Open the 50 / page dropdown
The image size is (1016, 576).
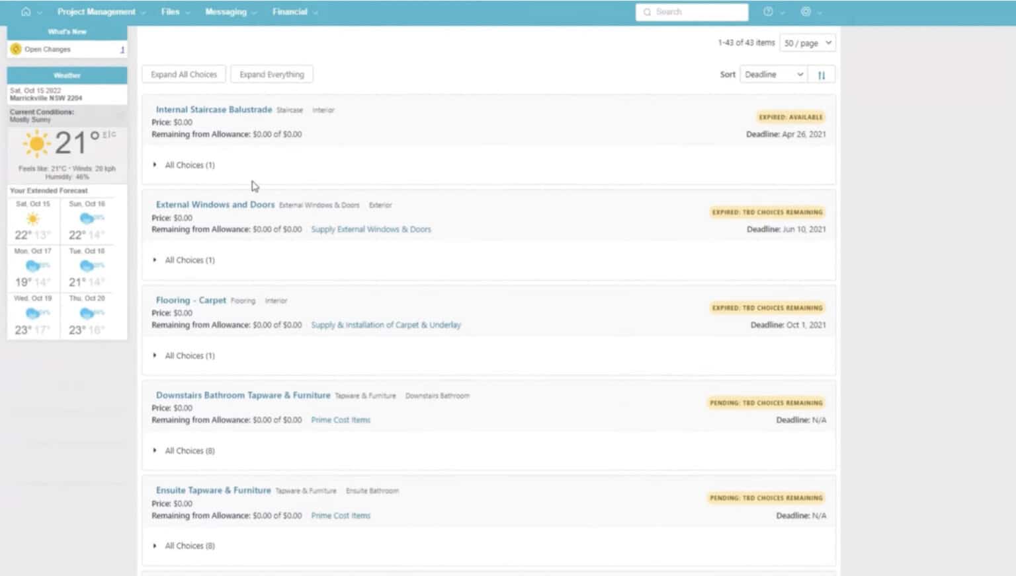[x=808, y=43]
